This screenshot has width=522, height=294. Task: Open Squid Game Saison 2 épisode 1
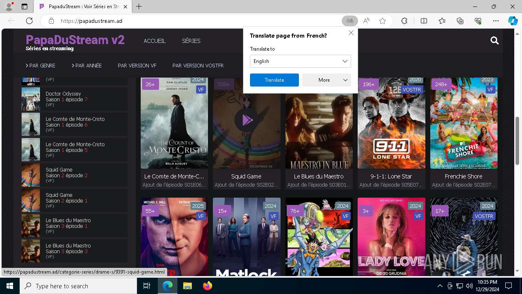75,200
